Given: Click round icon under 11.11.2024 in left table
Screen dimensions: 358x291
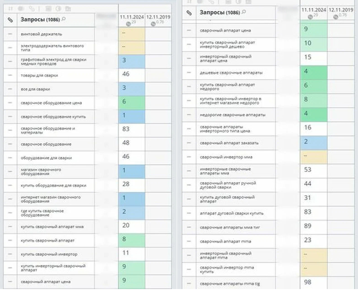Looking at the screenshot, I should pyautogui.click(x=128, y=24).
